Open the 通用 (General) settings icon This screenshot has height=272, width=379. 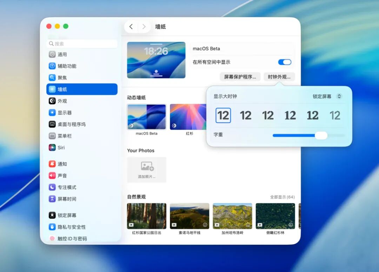(x=52, y=54)
